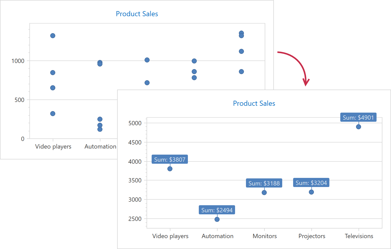
Task: Click the "Sum: $3807" data label
Action: (170, 159)
